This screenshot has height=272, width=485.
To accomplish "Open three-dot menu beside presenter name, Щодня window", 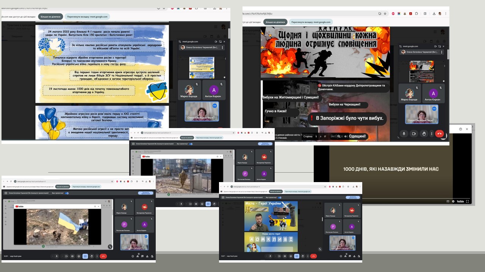I will [441, 52].
